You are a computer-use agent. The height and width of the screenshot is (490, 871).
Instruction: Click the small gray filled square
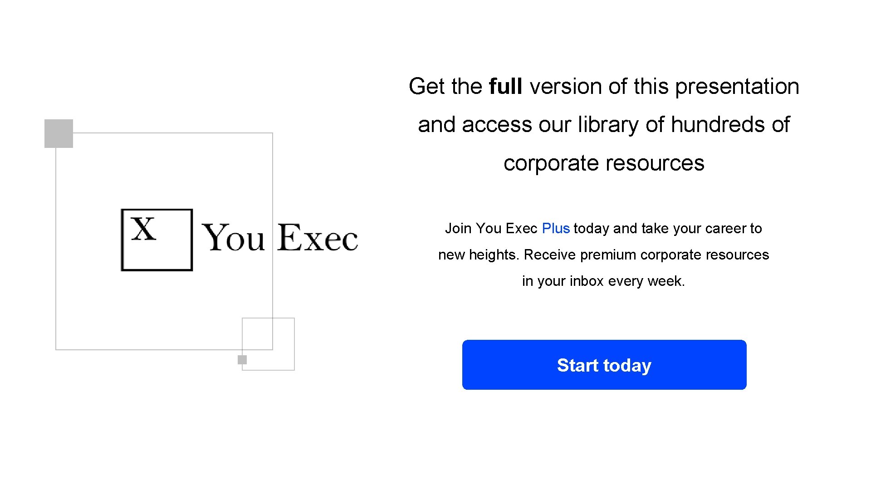(x=242, y=360)
